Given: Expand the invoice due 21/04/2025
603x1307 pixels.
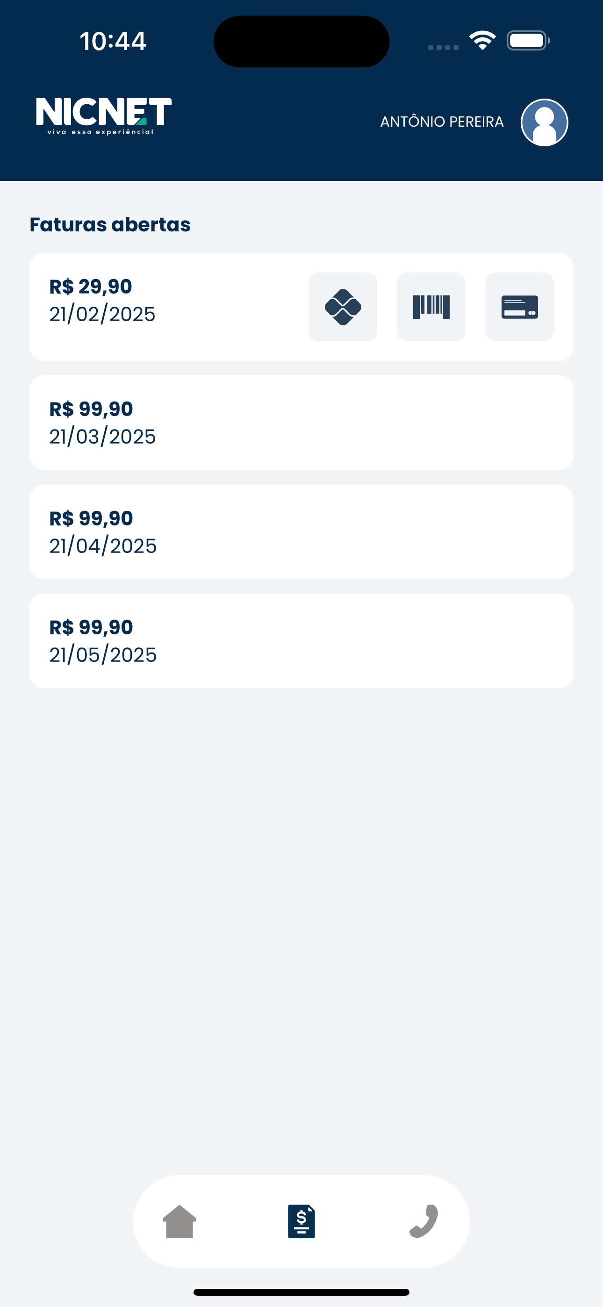Looking at the screenshot, I should [x=301, y=532].
